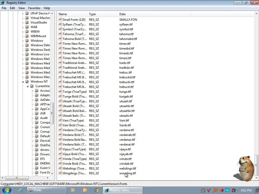The height and width of the screenshot is (194, 259).
Task: Collapse the CurrentVersion tree node
Action: coord(28,86)
